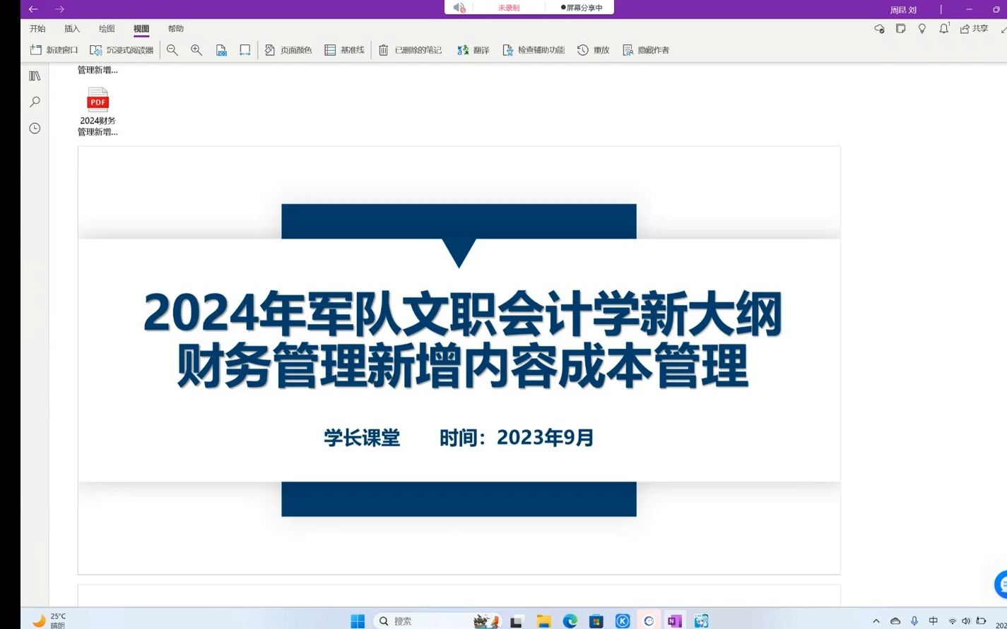Screen dimensions: 1007x629
Task: Select the 视图 tab
Action: point(141,29)
